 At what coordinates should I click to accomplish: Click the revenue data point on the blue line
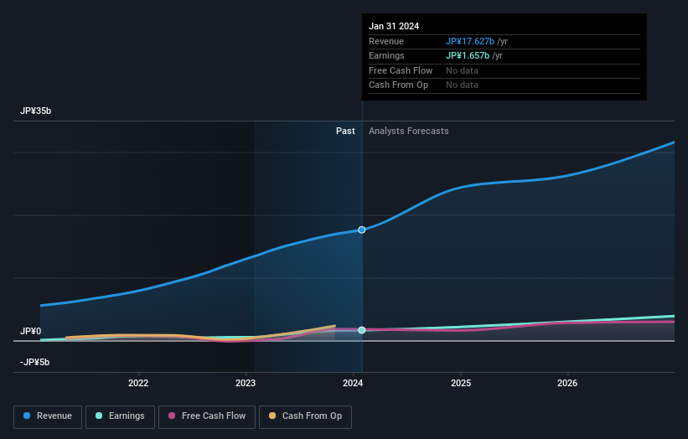tap(361, 230)
